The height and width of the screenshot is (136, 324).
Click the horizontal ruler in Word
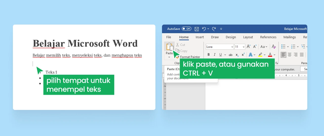click(x=291, y=75)
